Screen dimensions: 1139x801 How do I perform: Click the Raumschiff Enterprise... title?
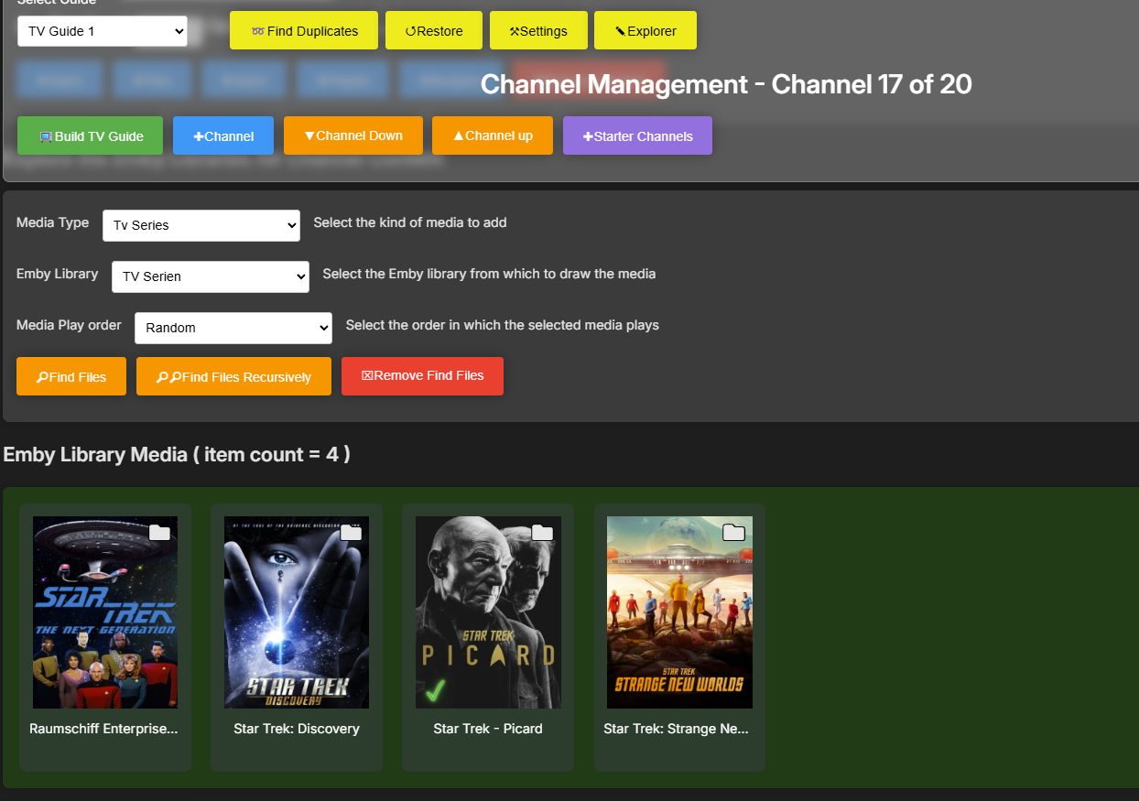pyautogui.click(x=103, y=730)
